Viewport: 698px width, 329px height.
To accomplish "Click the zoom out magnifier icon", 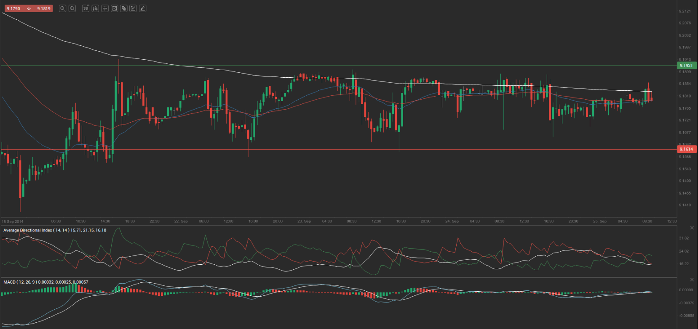I will pyautogui.click(x=63, y=8).
